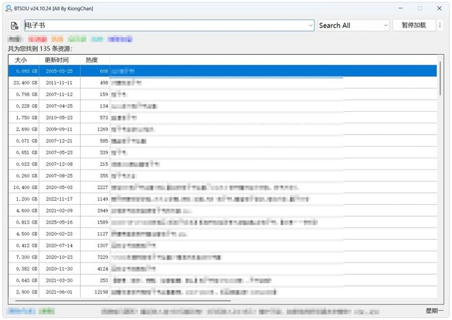Click the down arrow icon beside 暂停加载
Viewport: 452px width, 320px height.
[x=440, y=25]
